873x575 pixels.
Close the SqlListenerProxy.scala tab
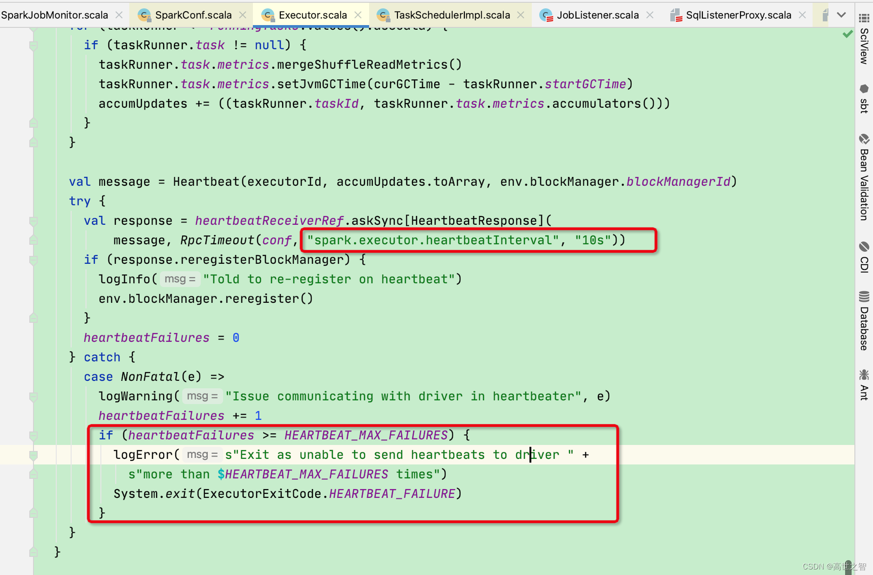pyautogui.click(x=802, y=15)
